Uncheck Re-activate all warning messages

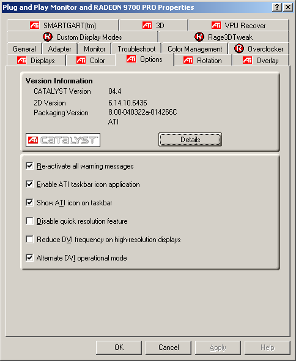pyautogui.click(x=29, y=165)
